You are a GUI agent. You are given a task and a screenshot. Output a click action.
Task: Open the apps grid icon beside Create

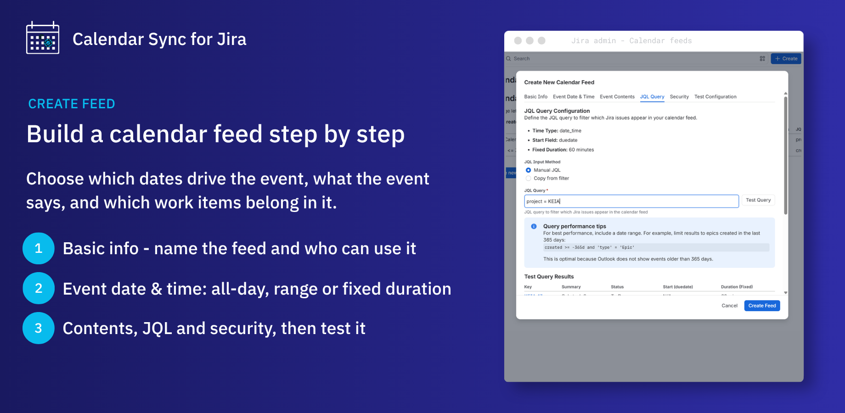coord(762,59)
